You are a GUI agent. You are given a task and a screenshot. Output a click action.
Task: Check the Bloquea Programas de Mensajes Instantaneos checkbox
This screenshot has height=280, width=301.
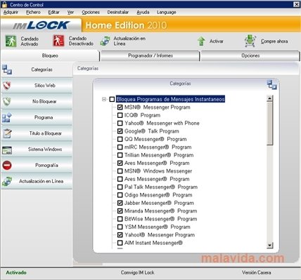click(112, 100)
